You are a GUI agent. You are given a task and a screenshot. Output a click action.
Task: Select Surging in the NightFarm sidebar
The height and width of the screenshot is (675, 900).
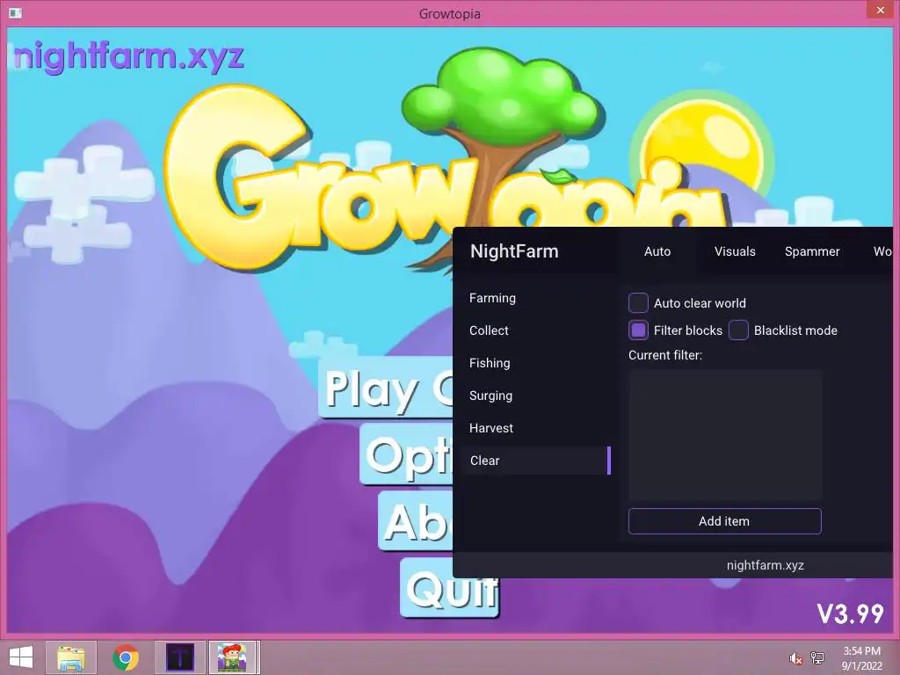(x=490, y=396)
